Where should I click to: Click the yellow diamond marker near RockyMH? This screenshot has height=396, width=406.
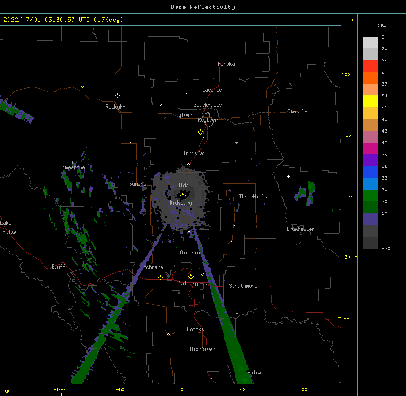point(117,96)
